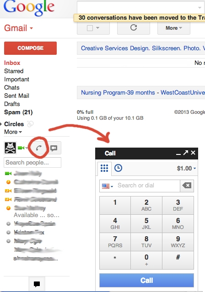Dial digit 2 ABC on keypad
The height and width of the screenshot is (292, 205).
point(146,205)
